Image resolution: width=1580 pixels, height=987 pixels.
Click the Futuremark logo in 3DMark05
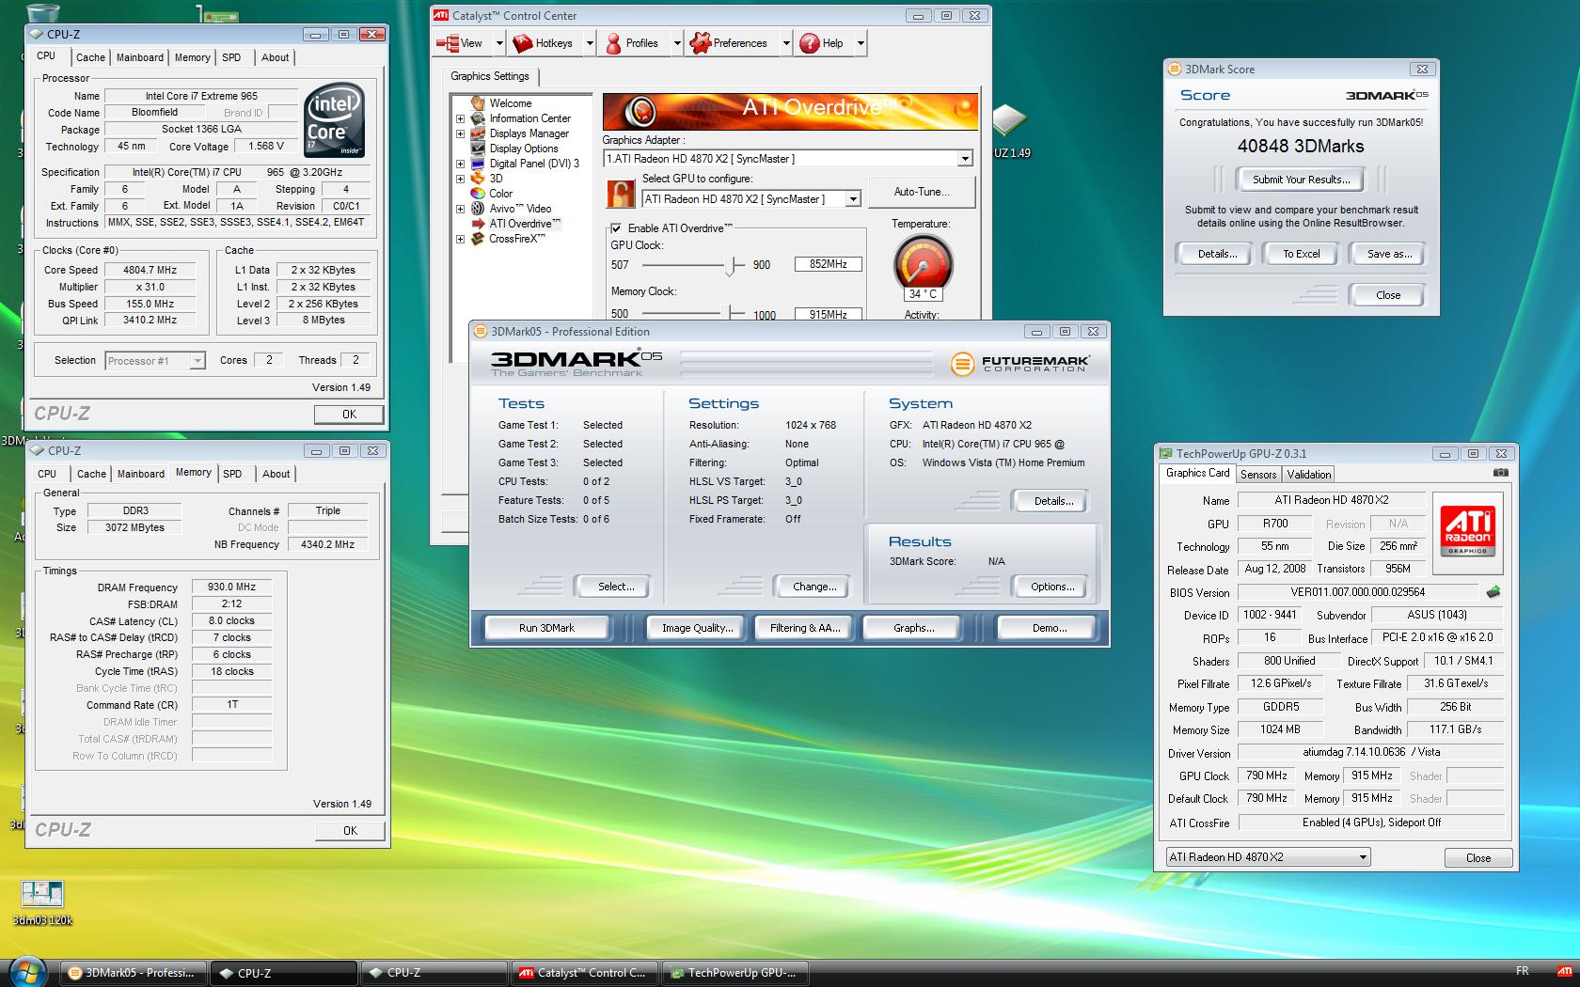pyautogui.click(x=1019, y=363)
